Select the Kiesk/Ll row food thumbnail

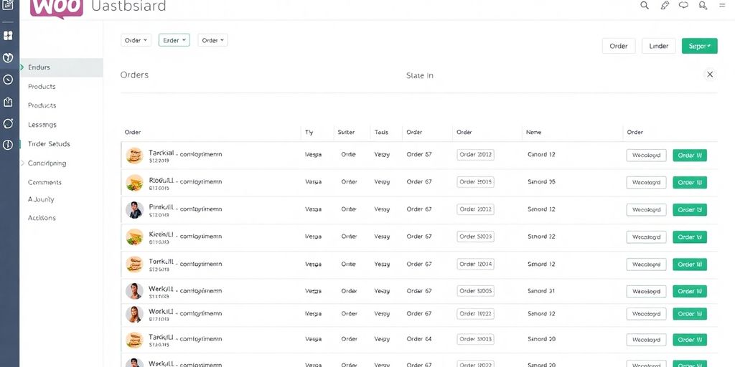134,237
